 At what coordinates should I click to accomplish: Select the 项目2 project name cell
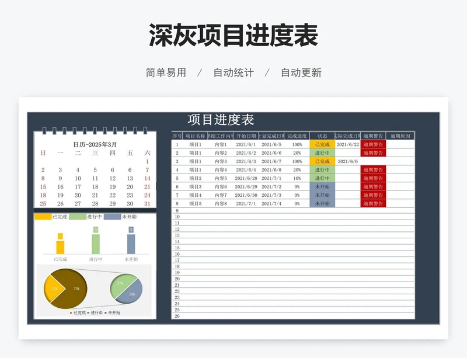[x=196, y=178]
